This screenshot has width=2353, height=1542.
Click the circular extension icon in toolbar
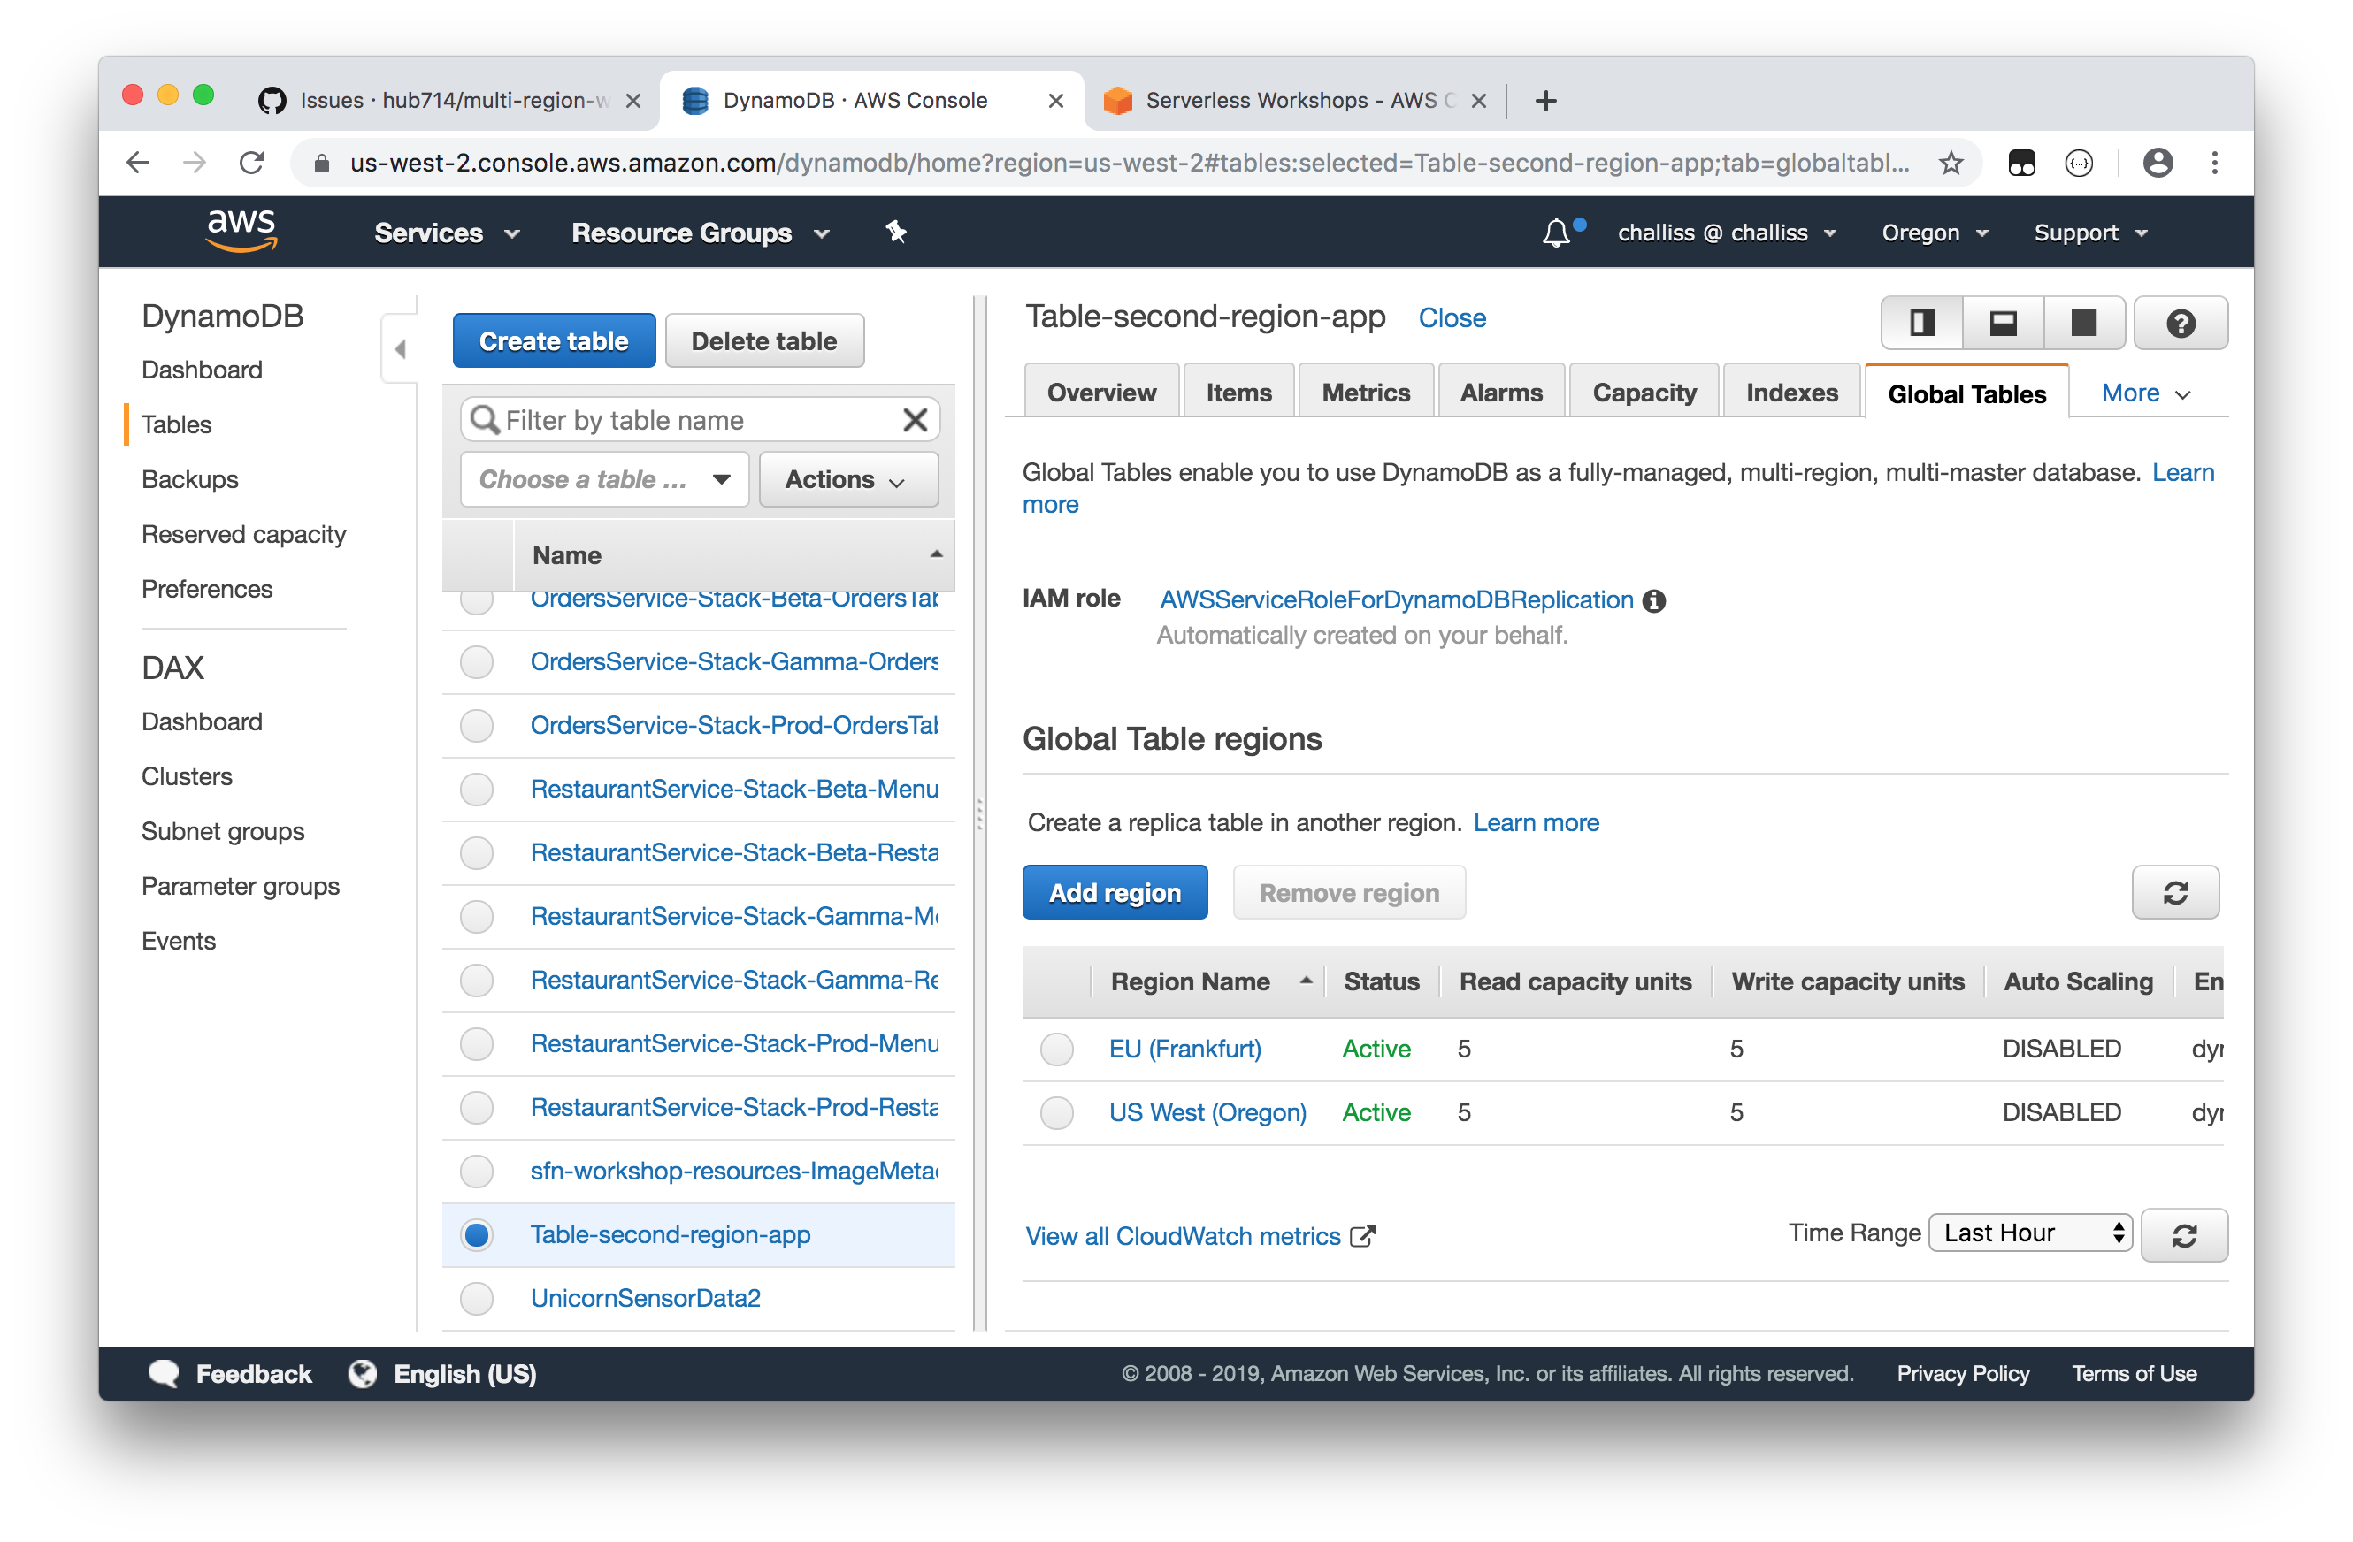[x=2079, y=162]
